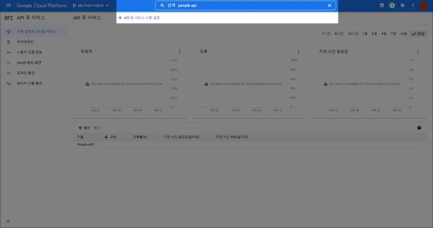Click the 요청 column sort arrow

click(x=106, y=137)
